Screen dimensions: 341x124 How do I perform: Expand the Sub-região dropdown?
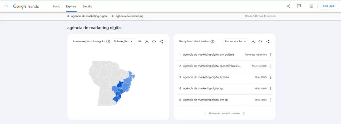tap(123, 41)
